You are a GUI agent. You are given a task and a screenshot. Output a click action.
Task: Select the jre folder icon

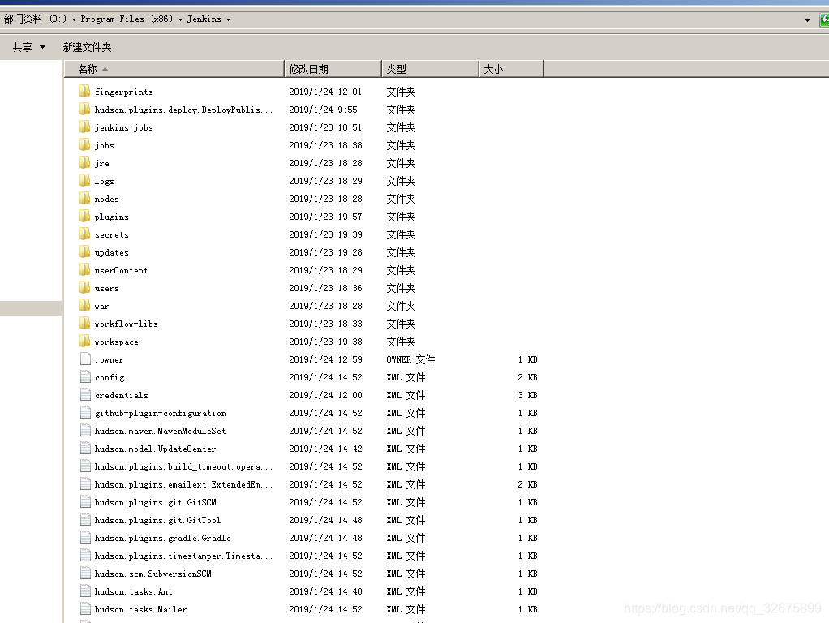84,163
